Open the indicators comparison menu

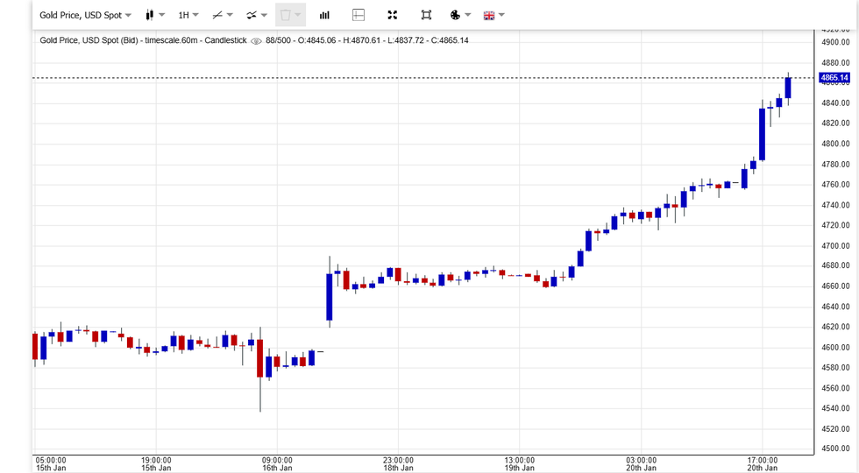(256, 15)
